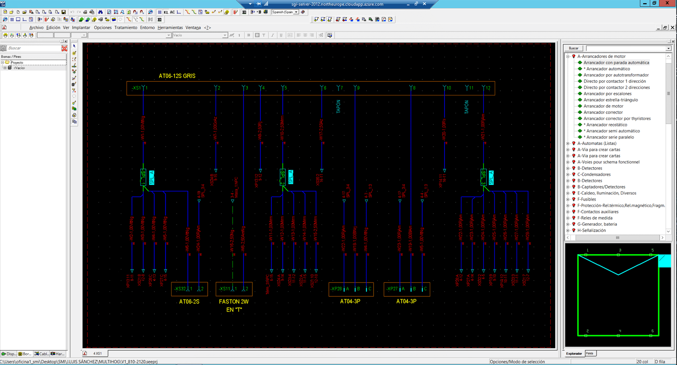Image resolution: width=677 pixels, height=365 pixels.
Task: Click the copy pages icon at bottom of vertical toolbar
Action: [x=74, y=122]
